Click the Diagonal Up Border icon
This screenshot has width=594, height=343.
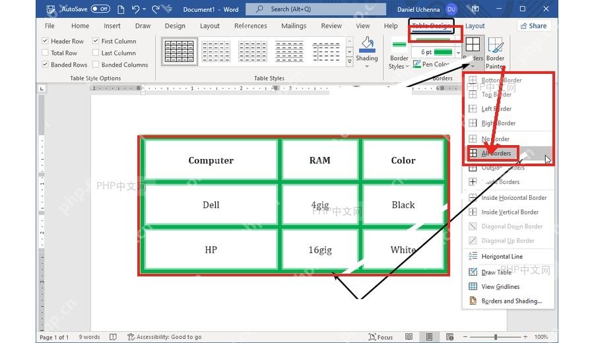tap(473, 240)
